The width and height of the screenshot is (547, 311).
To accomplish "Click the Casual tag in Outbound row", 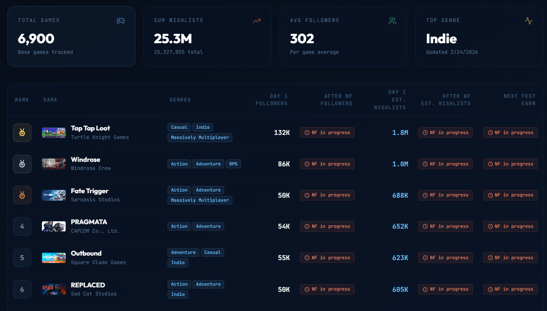I will [212, 252].
